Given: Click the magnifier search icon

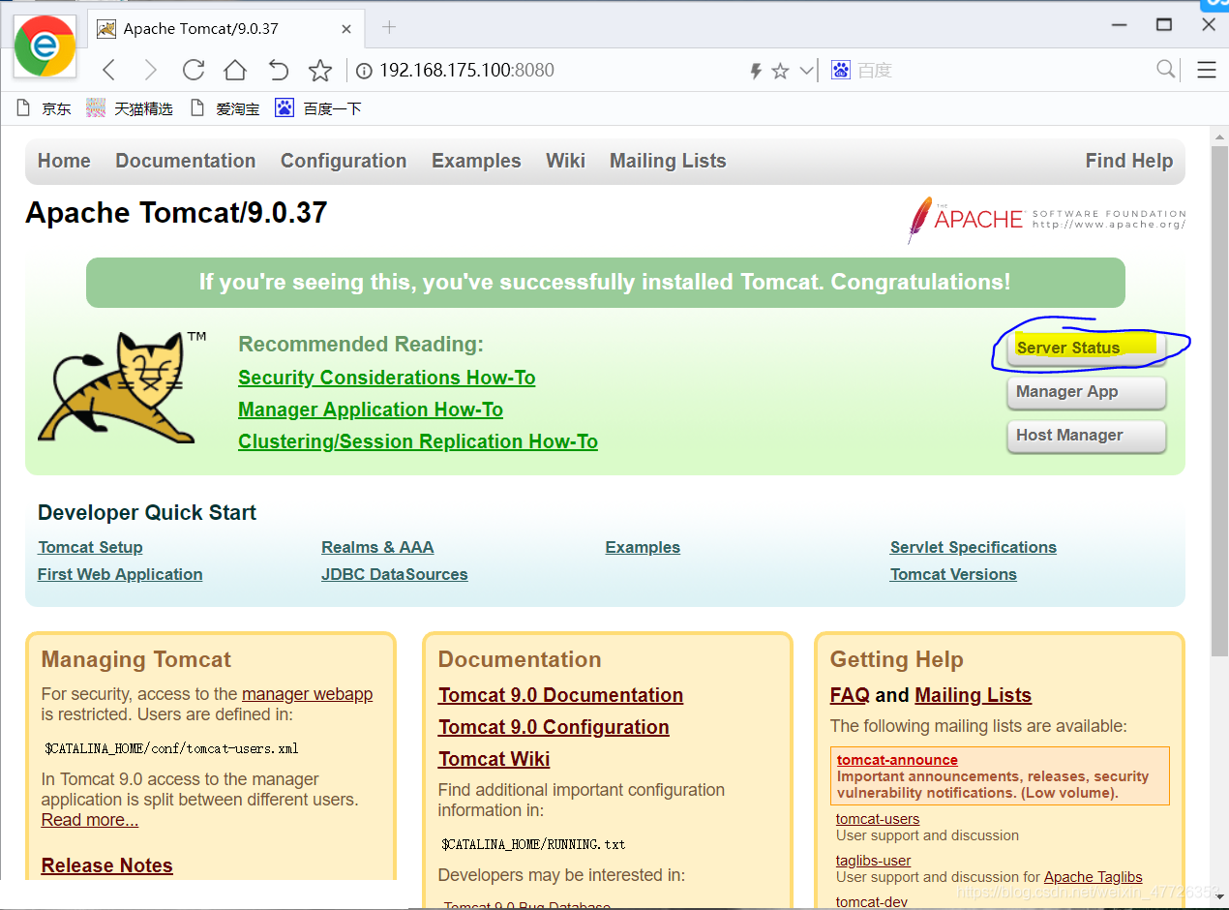Looking at the screenshot, I should pyautogui.click(x=1166, y=69).
